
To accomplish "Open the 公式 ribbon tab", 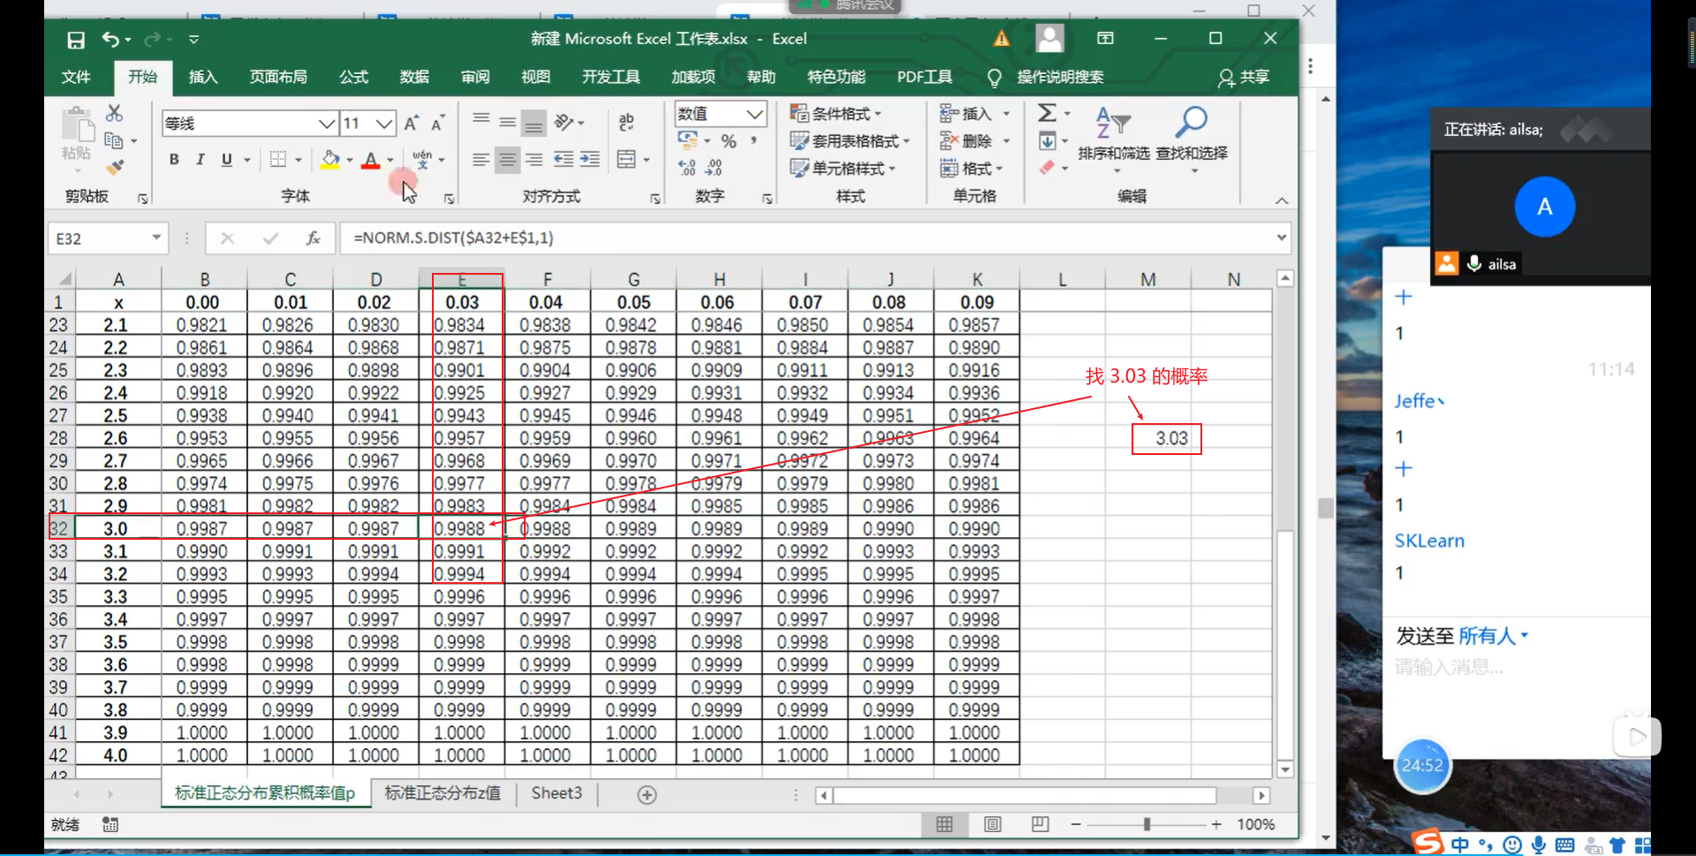I will pos(353,77).
